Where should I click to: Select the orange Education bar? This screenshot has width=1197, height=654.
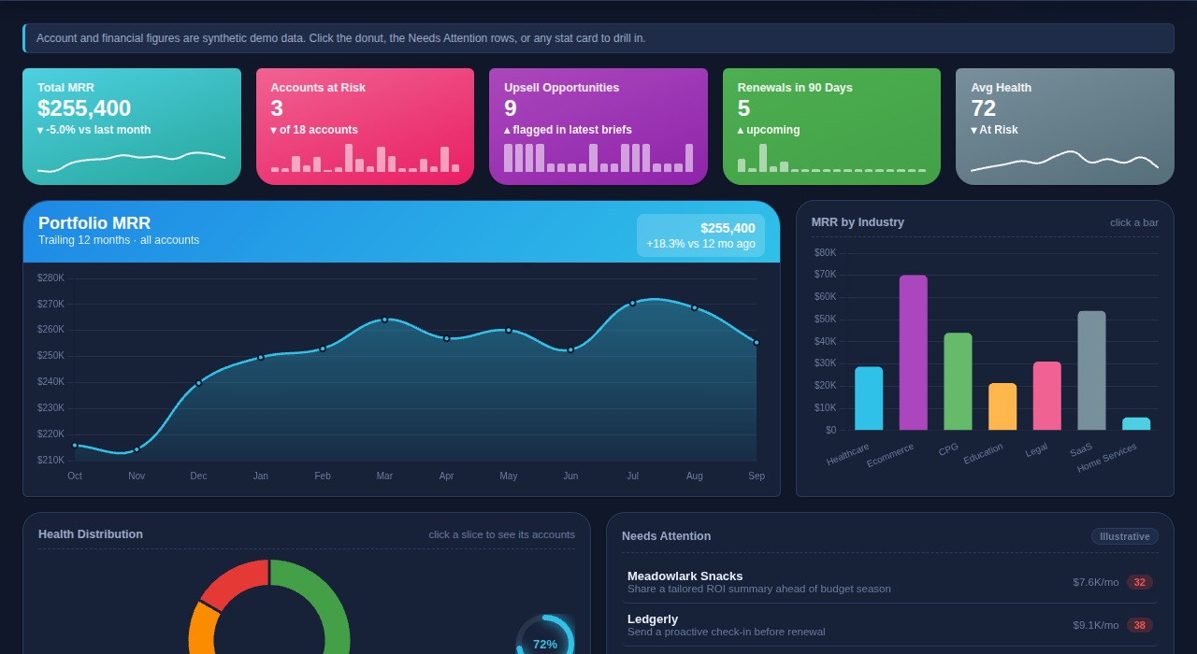click(x=1002, y=407)
